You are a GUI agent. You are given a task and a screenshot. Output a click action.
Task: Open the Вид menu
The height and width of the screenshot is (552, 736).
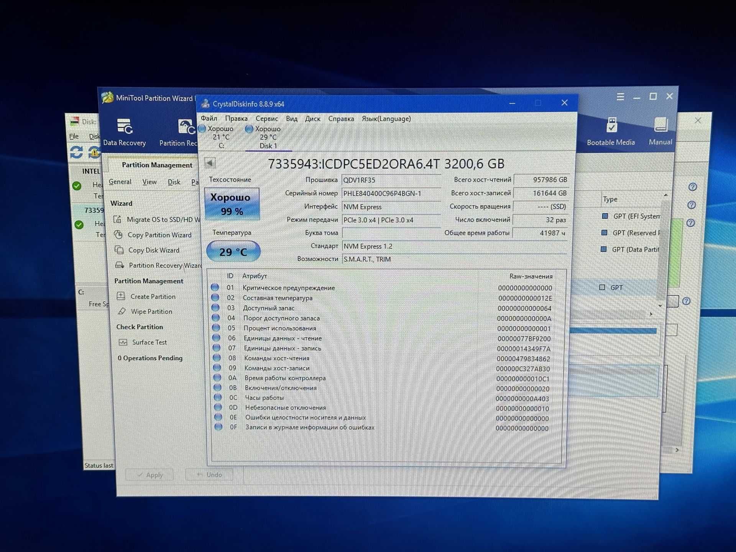[292, 118]
